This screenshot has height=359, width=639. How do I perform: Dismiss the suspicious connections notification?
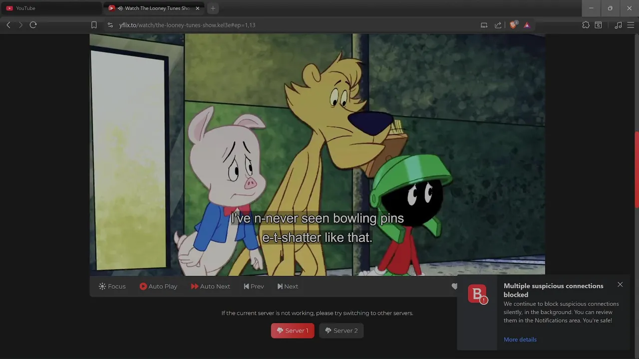point(620,285)
